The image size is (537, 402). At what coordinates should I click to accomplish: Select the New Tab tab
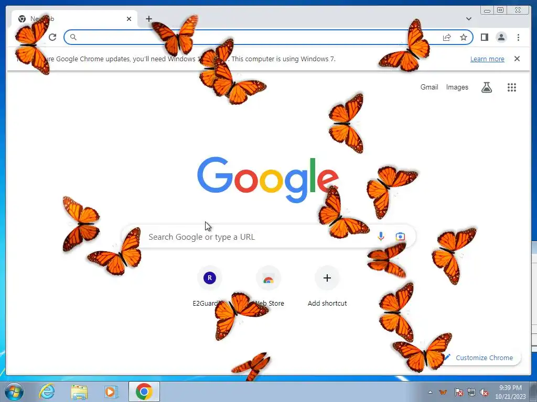(73, 19)
